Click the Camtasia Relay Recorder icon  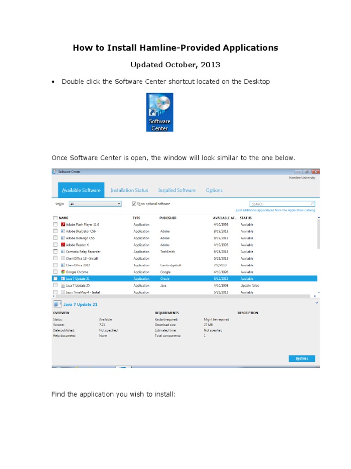coord(63,251)
